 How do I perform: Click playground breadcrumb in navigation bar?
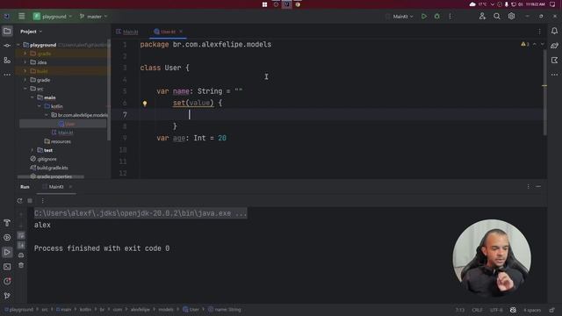point(18,310)
